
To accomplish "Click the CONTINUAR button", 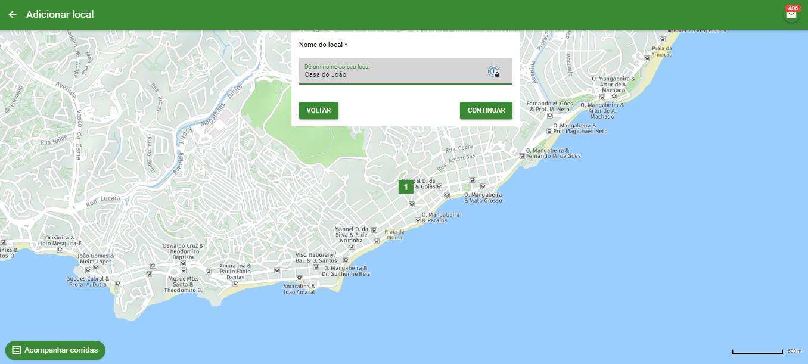I will click(x=486, y=110).
